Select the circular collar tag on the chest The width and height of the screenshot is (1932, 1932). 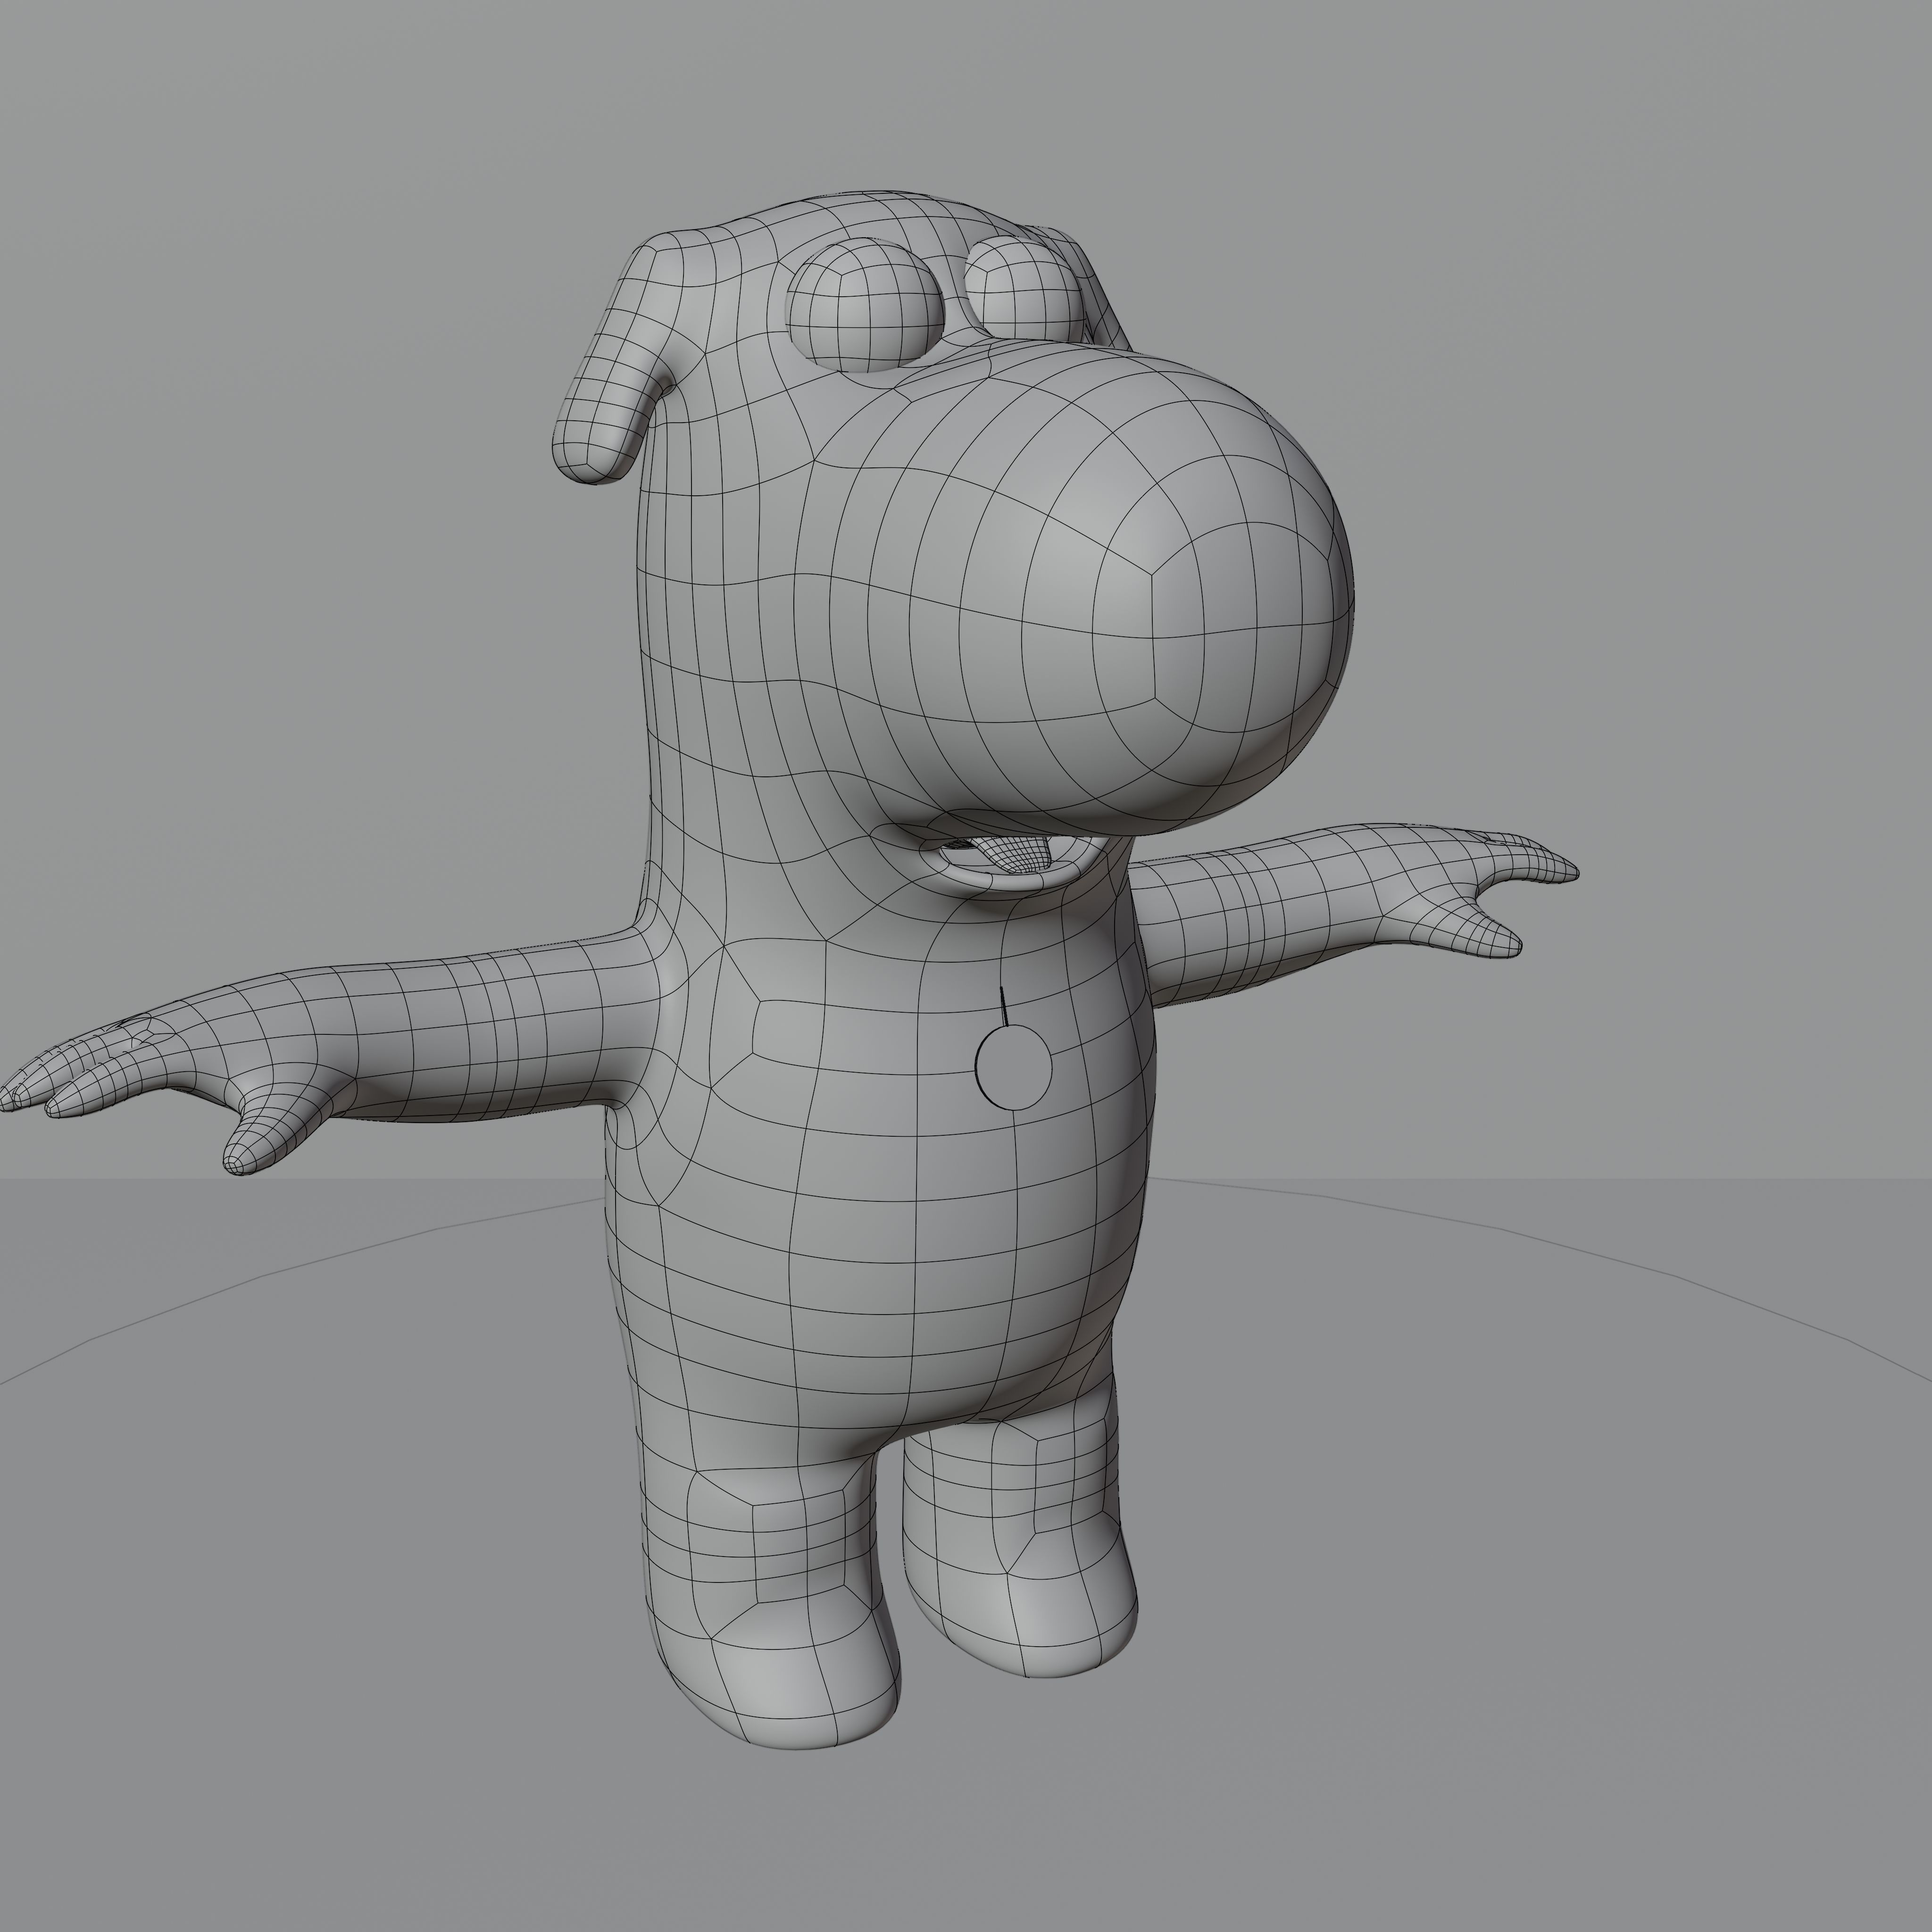tap(1013, 1067)
